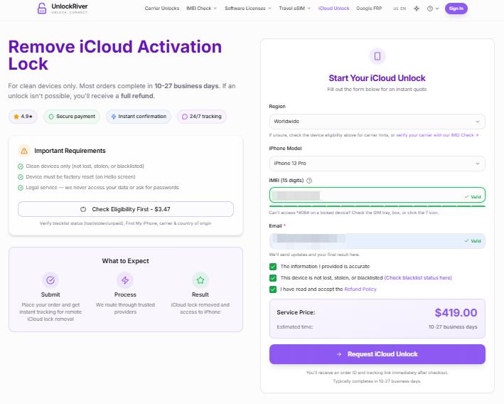
Task: Click the IMEI help question mark icon
Action: click(x=309, y=181)
